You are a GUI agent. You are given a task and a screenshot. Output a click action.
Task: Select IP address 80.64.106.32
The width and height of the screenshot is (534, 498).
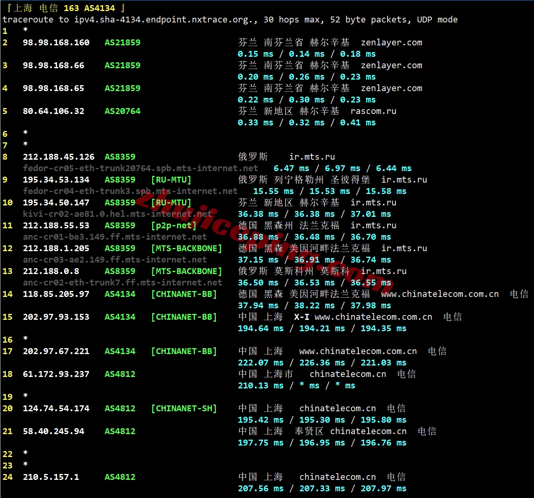pyautogui.click(x=54, y=111)
